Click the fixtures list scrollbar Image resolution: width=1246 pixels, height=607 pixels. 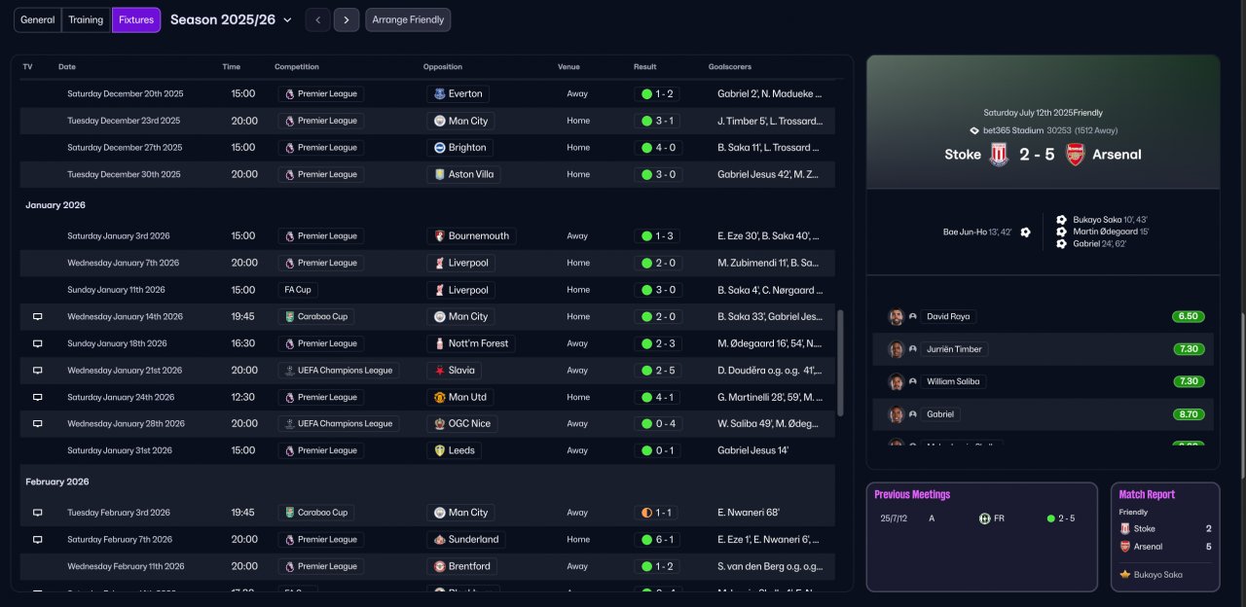[840, 364]
